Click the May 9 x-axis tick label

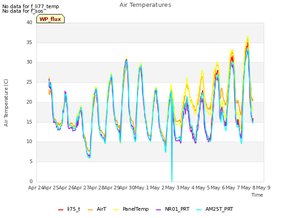[263, 188]
